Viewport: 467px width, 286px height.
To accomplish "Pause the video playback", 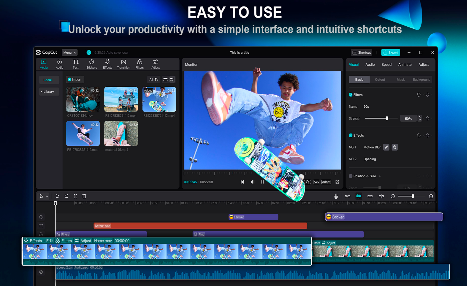I will (x=262, y=182).
